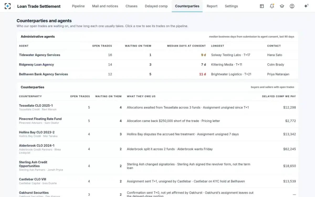Open the Mail and notices tab

click(105, 6)
